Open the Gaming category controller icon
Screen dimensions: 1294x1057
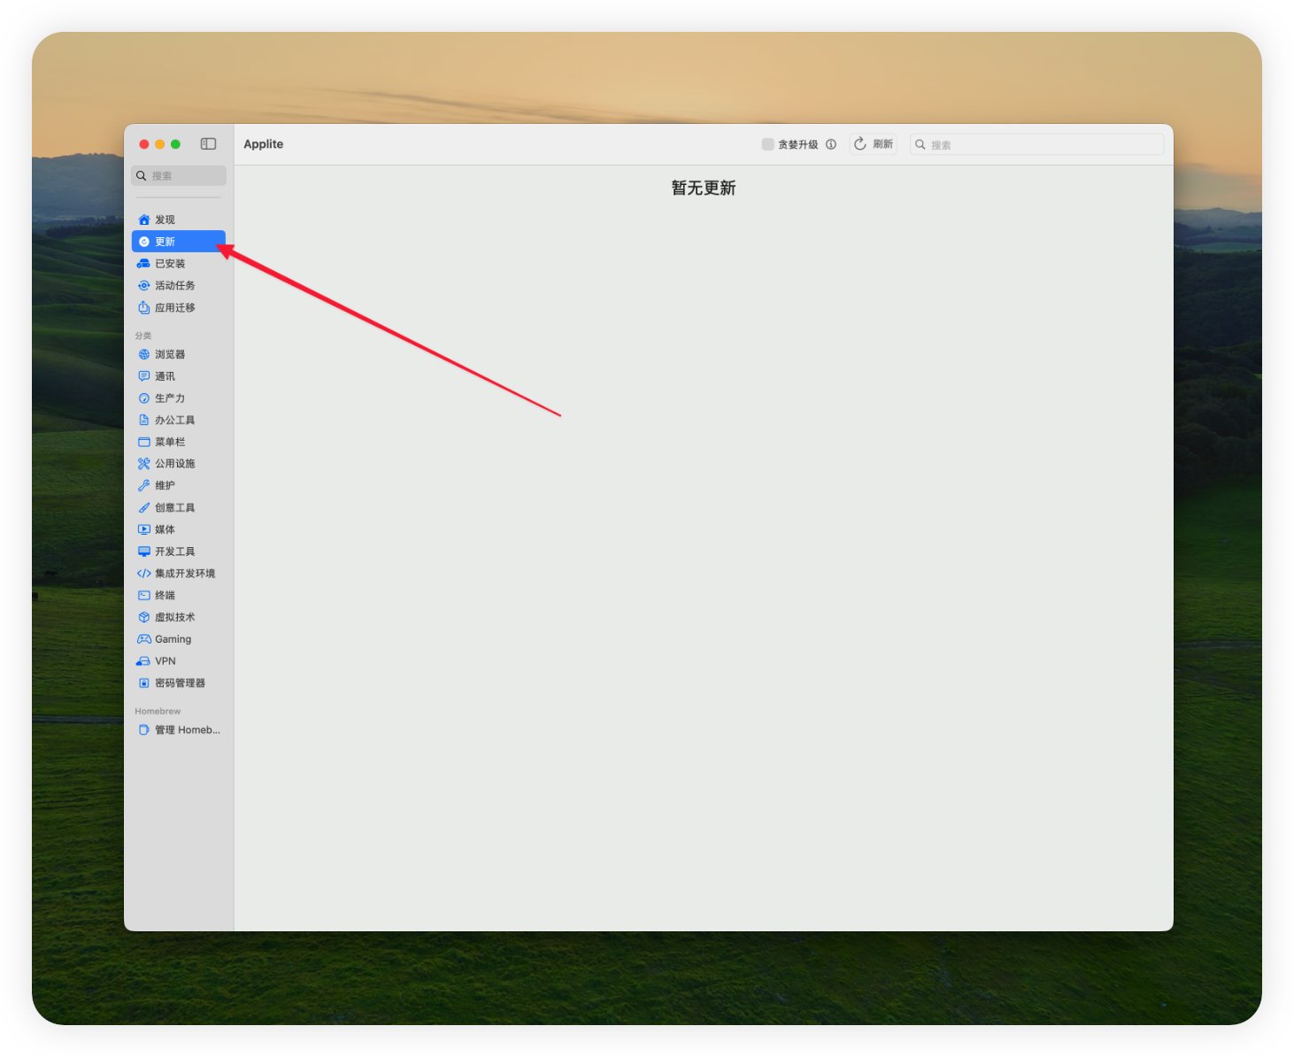pos(144,639)
